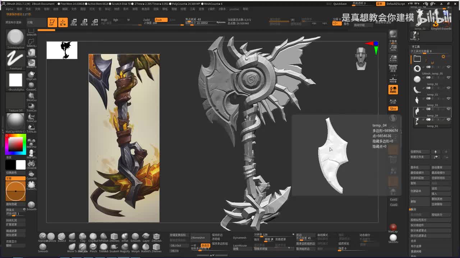
Task: Toggle Rgb channel
Action: (116, 20)
